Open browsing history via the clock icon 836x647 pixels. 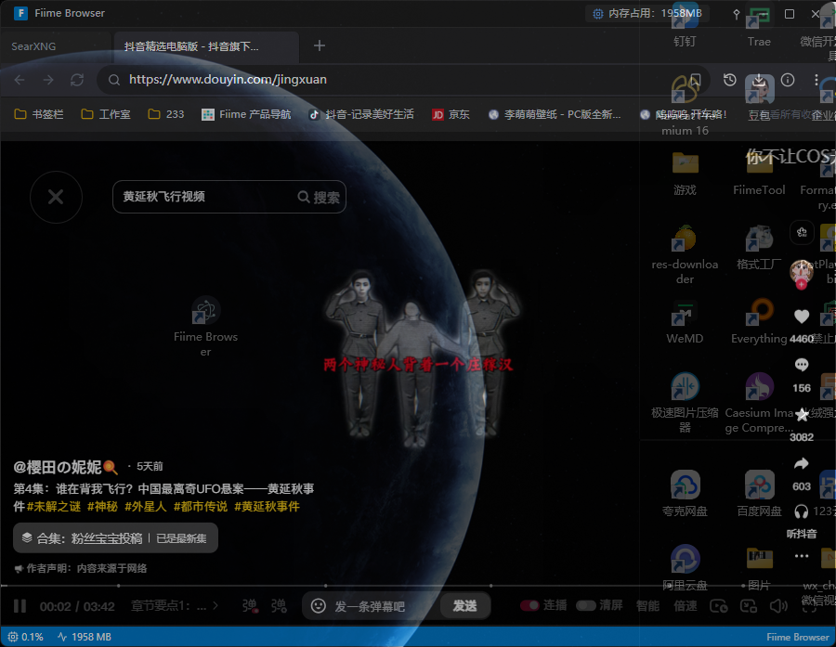[729, 80]
